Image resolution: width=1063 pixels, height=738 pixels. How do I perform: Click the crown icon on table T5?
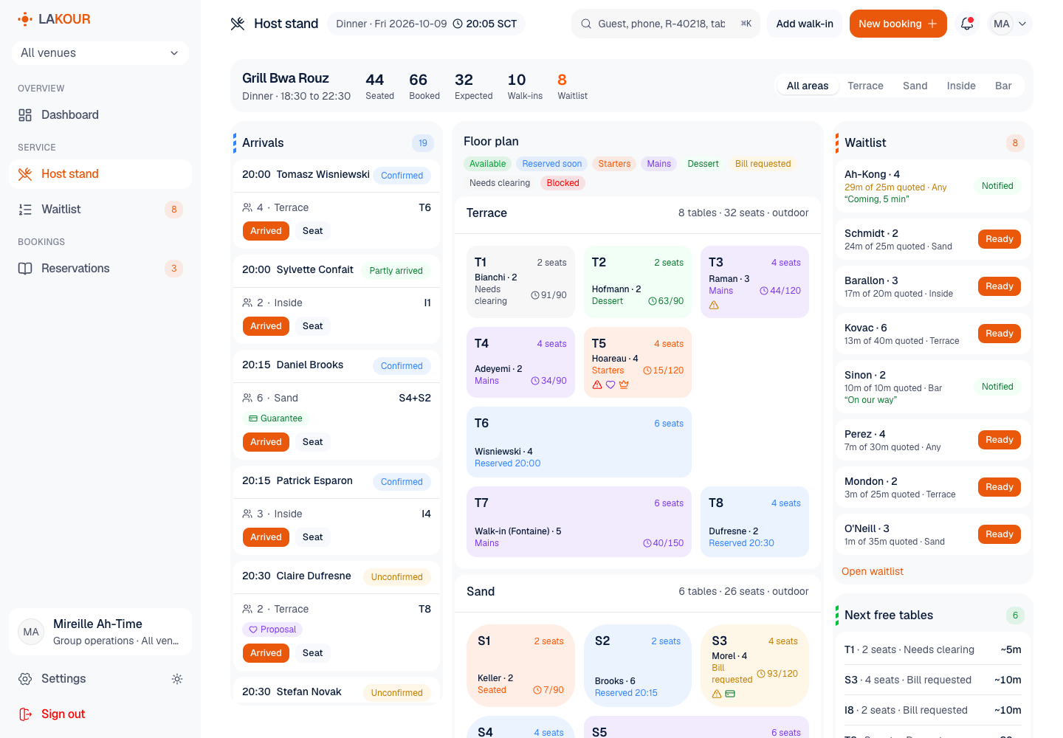click(624, 384)
